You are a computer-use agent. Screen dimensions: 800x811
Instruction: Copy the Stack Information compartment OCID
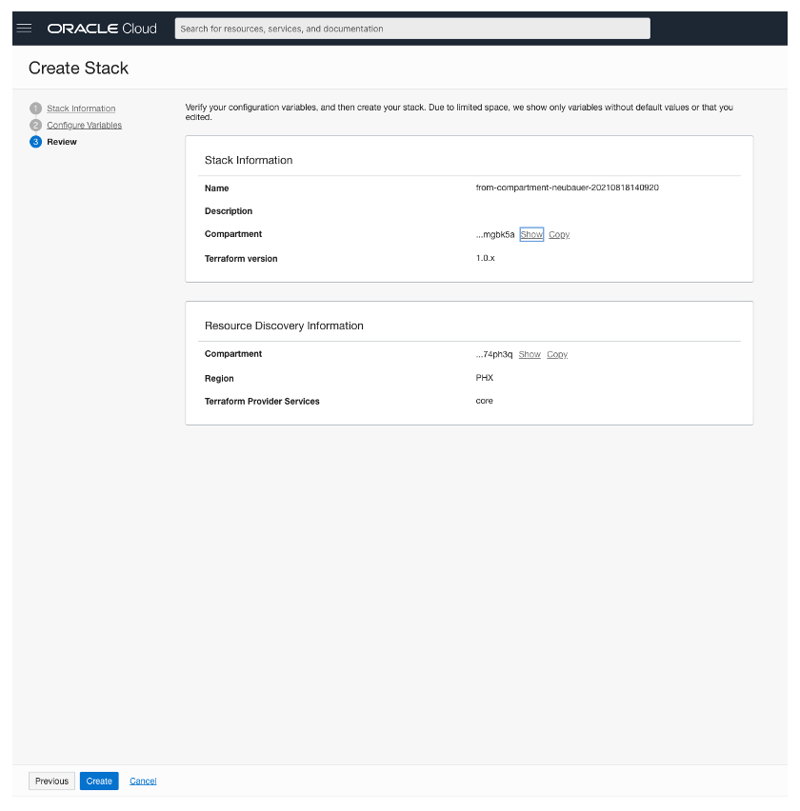click(x=559, y=234)
